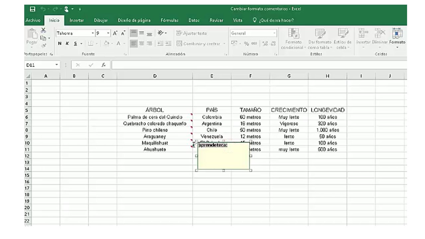This screenshot has height=239, width=425.
Task: Click the Increase decimal icon
Action: coord(265,43)
